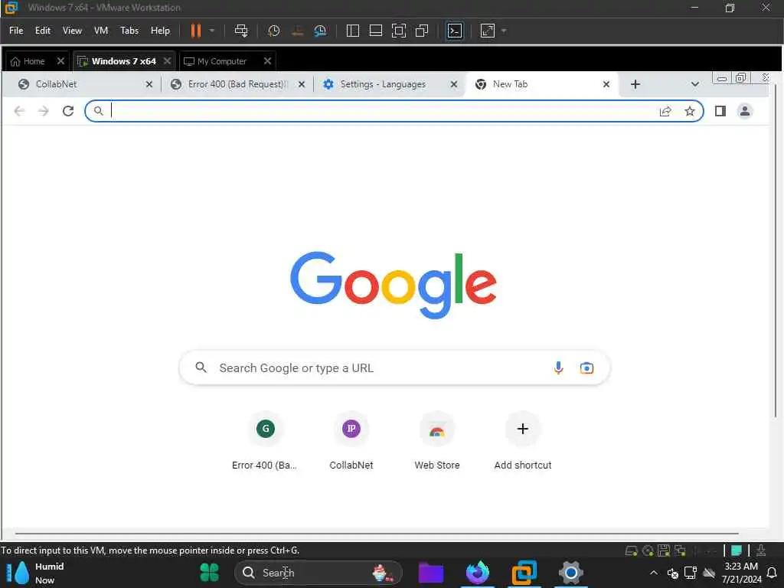Image resolution: width=784 pixels, height=588 pixels.
Task: Open the Settings gear taskbar icon
Action: [570, 573]
